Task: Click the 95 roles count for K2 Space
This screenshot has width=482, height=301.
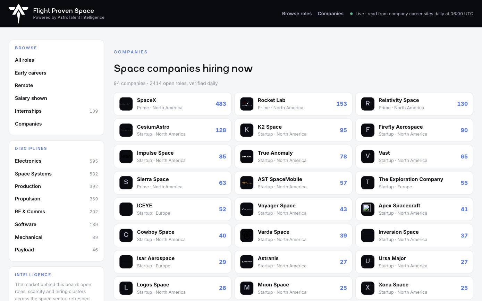Action: click(x=343, y=130)
